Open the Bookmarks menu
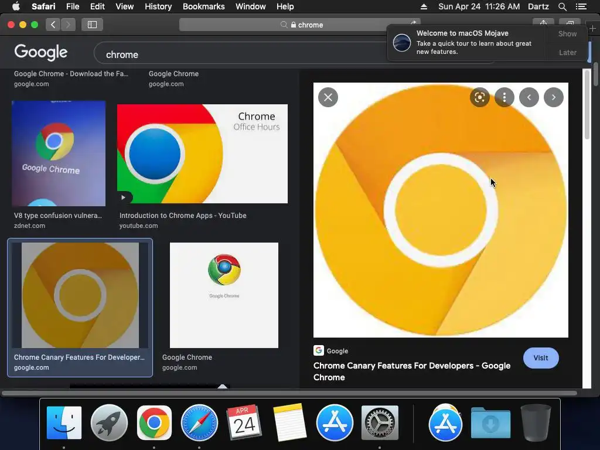 [x=203, y=6]
